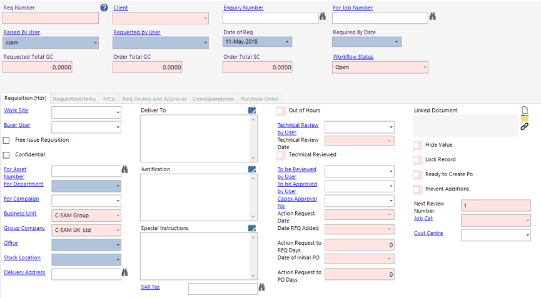Open the Purchase Order tab

click(260, 99)
